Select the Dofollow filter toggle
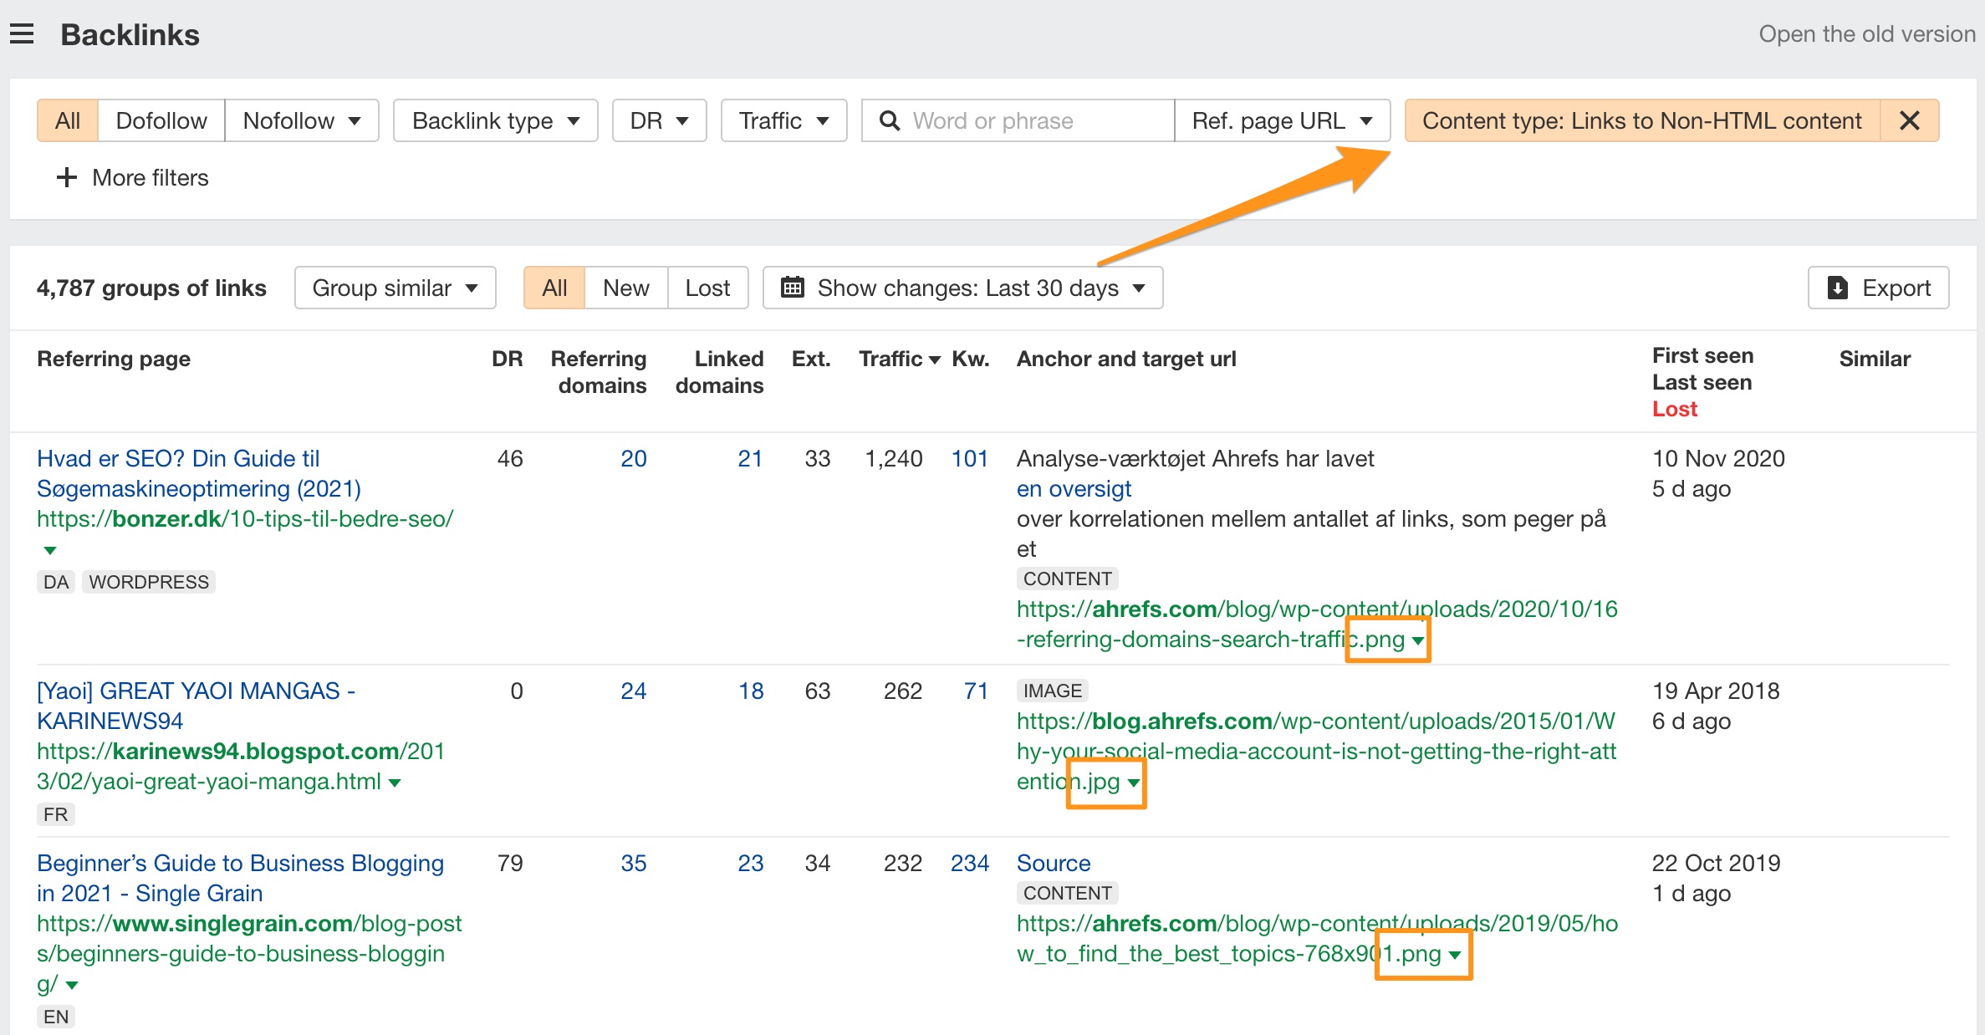 161,121
